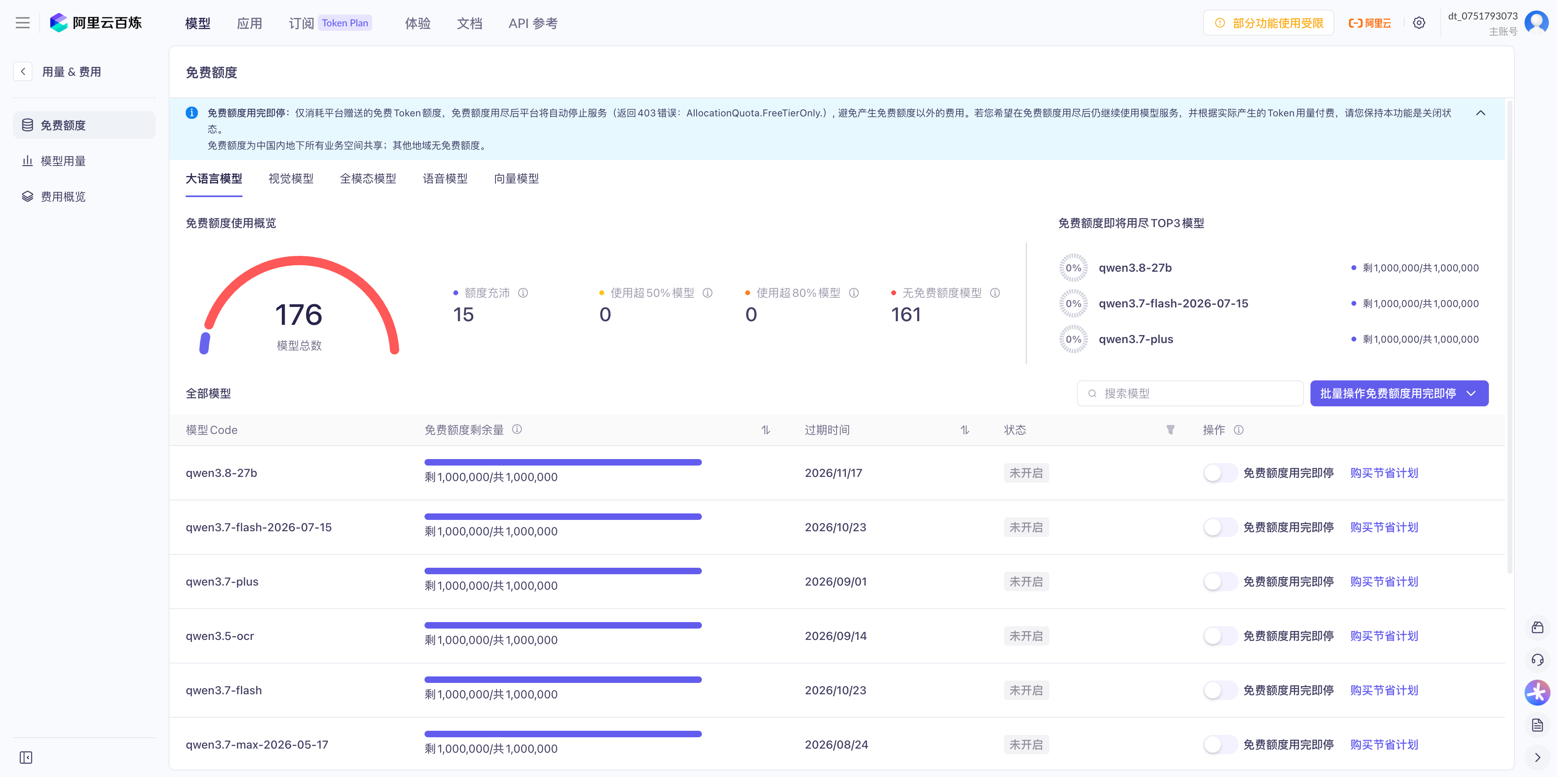Click 购买节省计划 for qwen3.7-flash
Viewport: 1557px width, 777px height.
1384,691
